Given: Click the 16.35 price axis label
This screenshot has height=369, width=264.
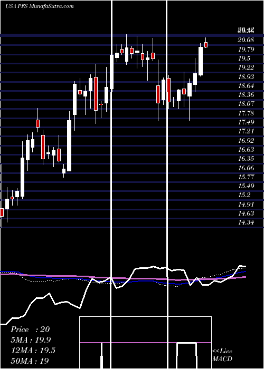Looking at the screenshot, I should pos(246,159).
